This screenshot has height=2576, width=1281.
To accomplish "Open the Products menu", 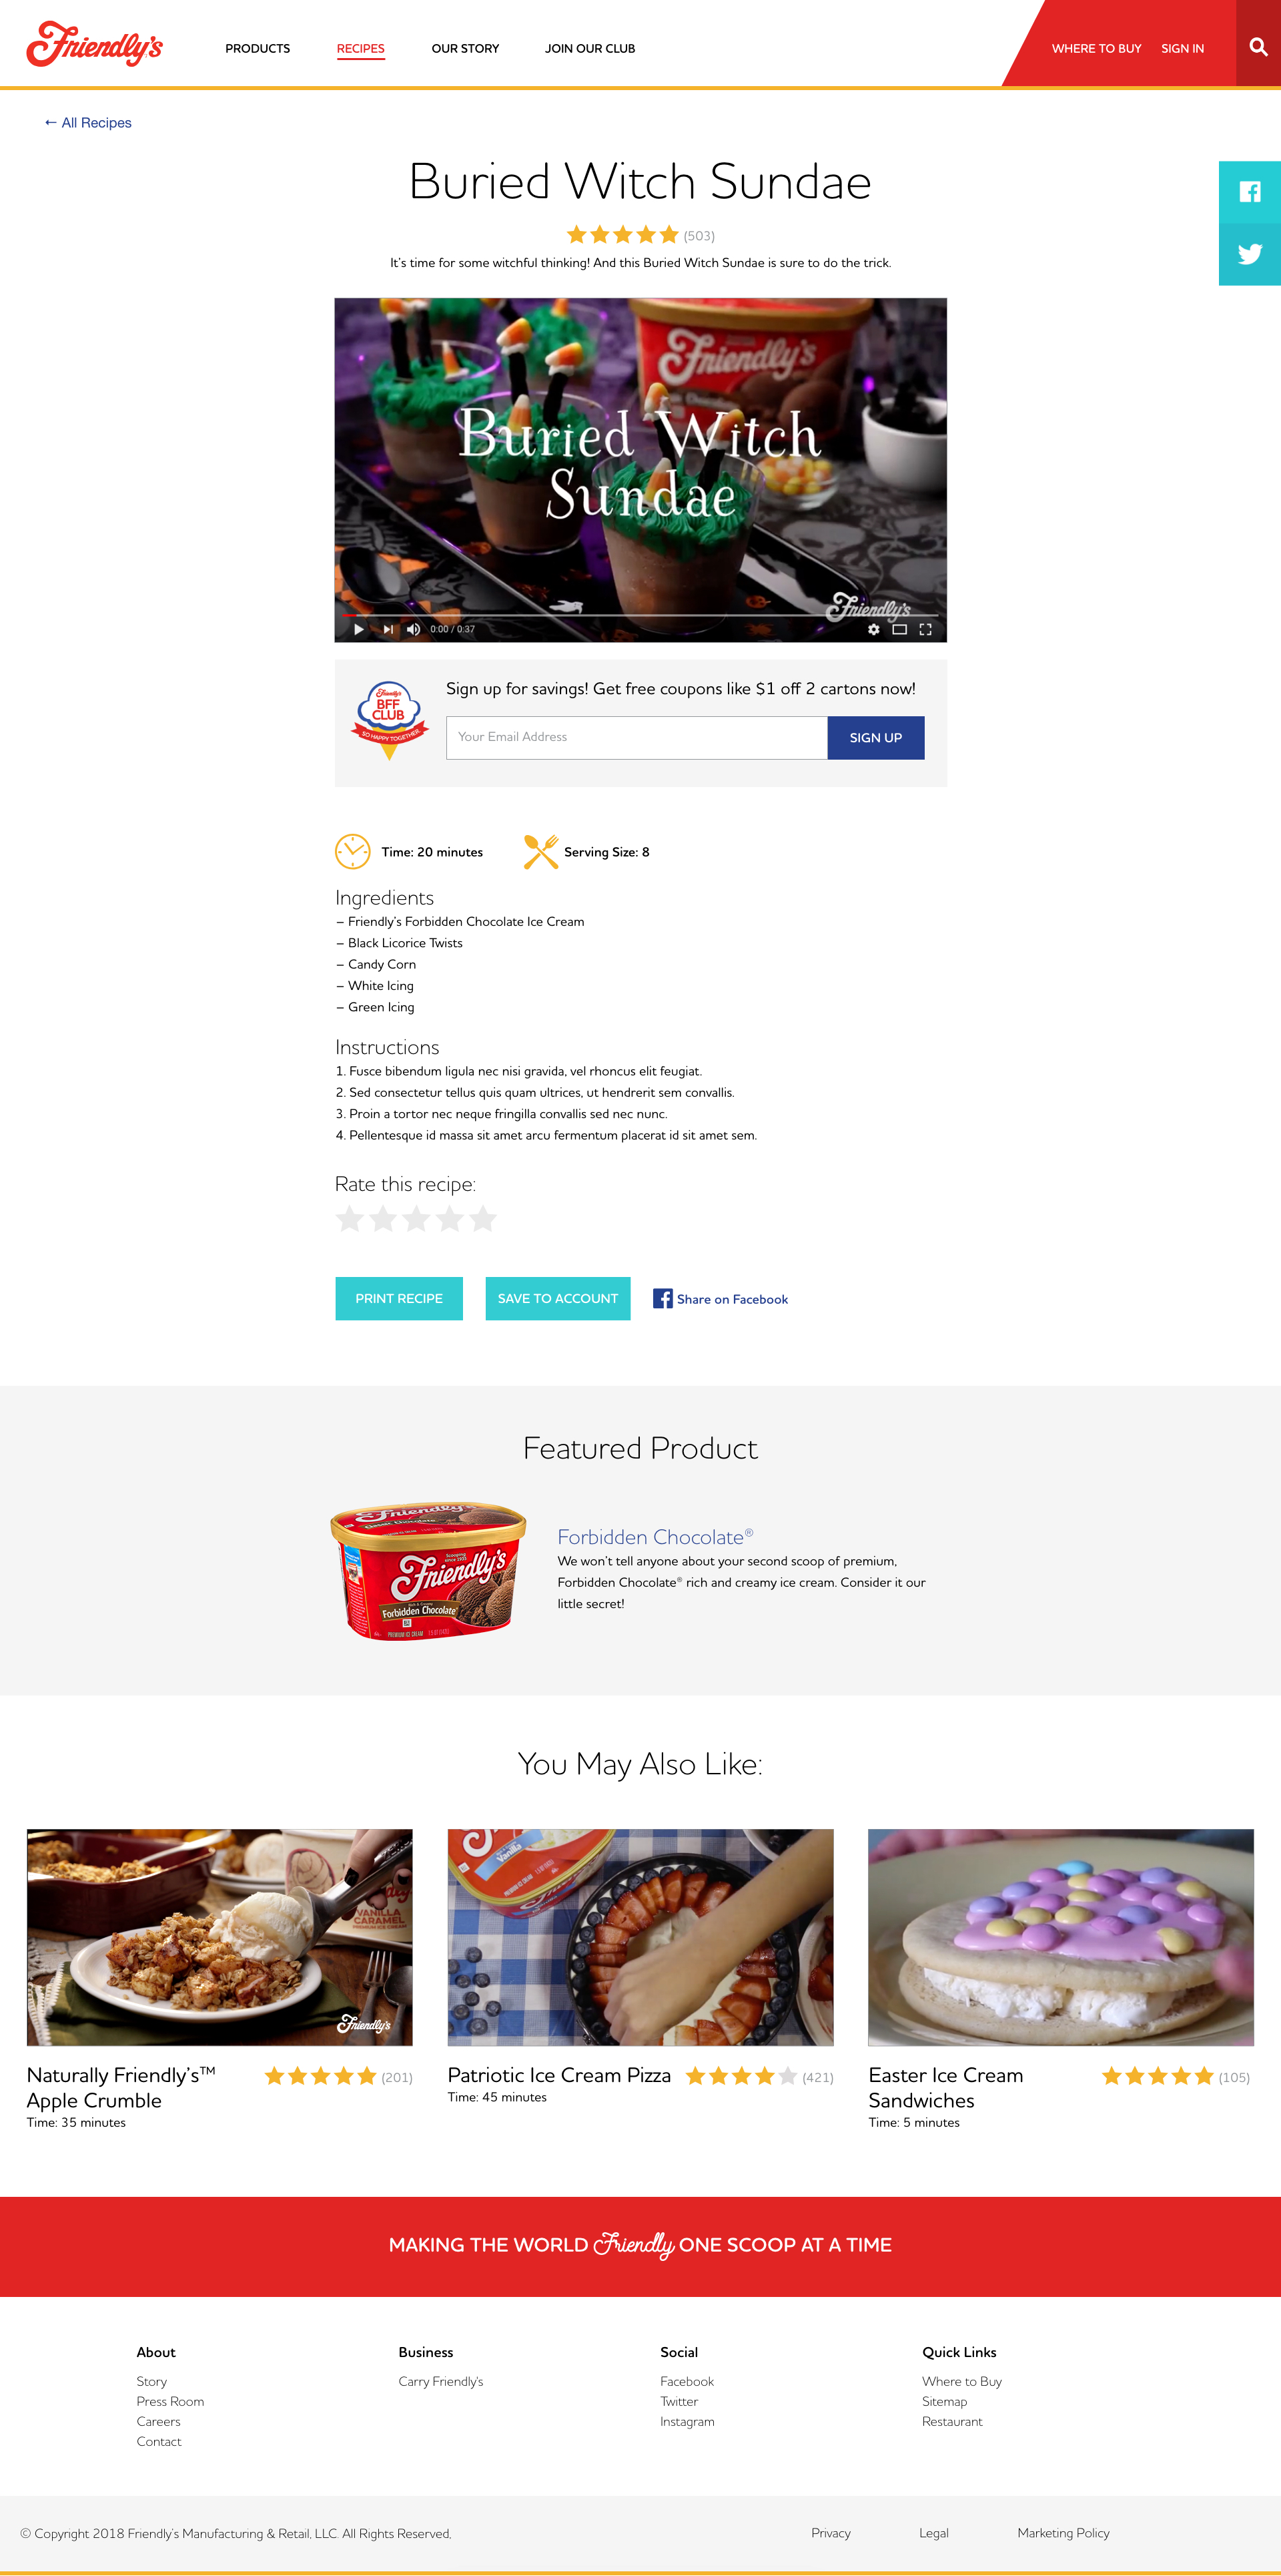I will point(258,48).
